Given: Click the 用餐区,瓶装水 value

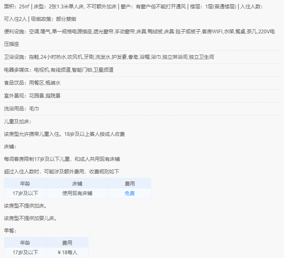Looking at the screenshot, I should point(45,83).
